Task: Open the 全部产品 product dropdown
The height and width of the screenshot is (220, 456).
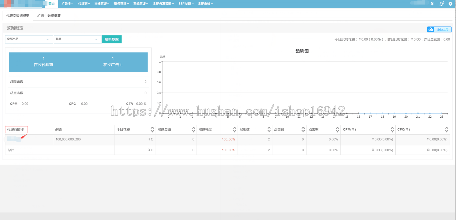Action: [29, 39]
